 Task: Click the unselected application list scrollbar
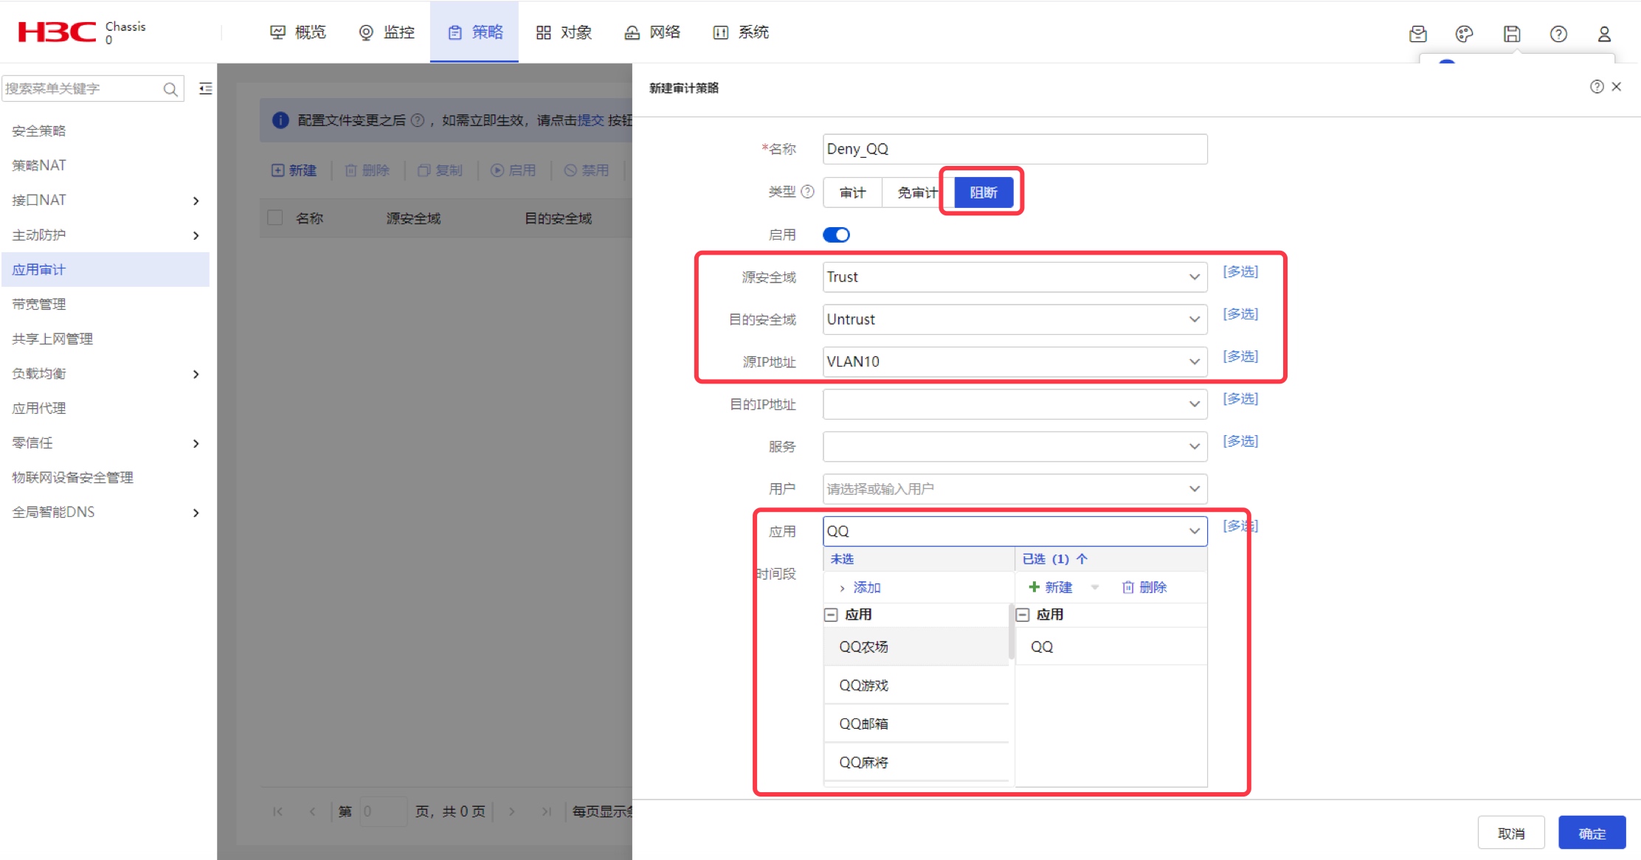[1011, 631]
